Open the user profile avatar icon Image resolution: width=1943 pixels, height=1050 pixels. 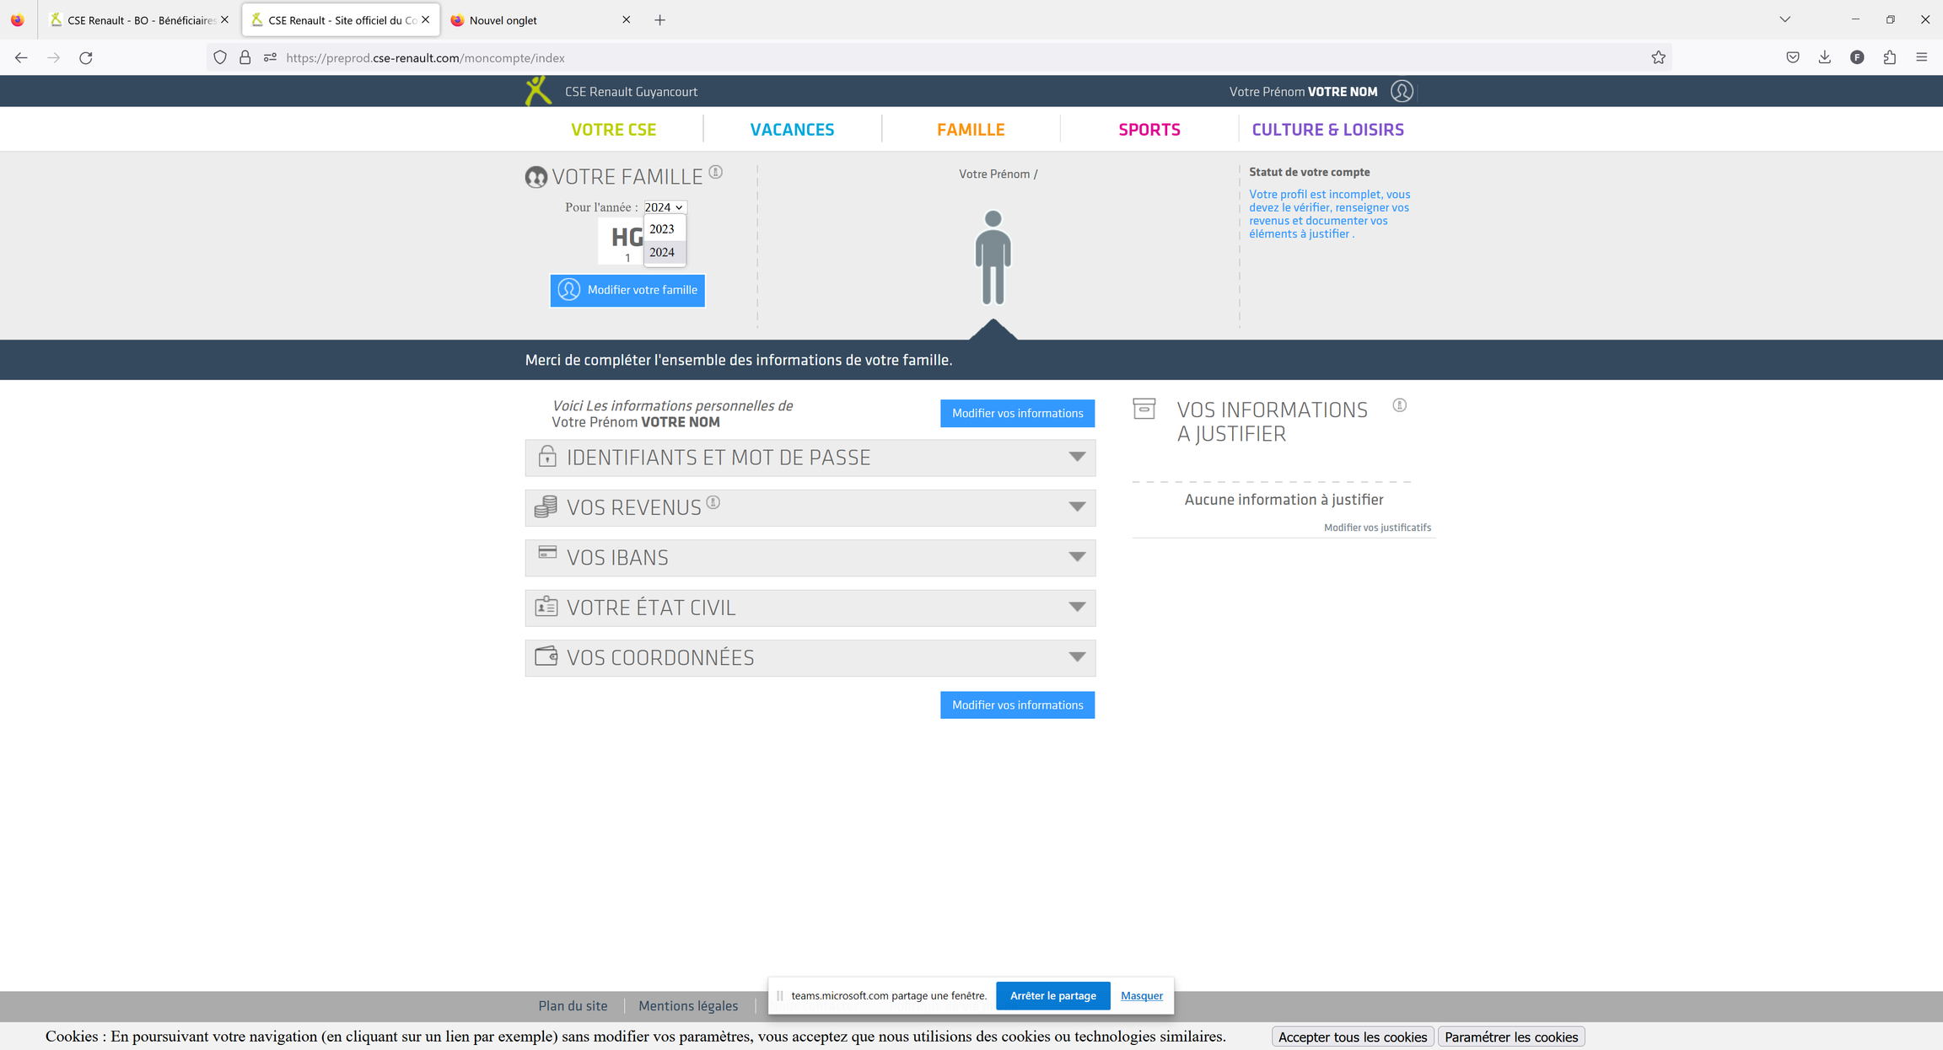tap(1402, 91)
